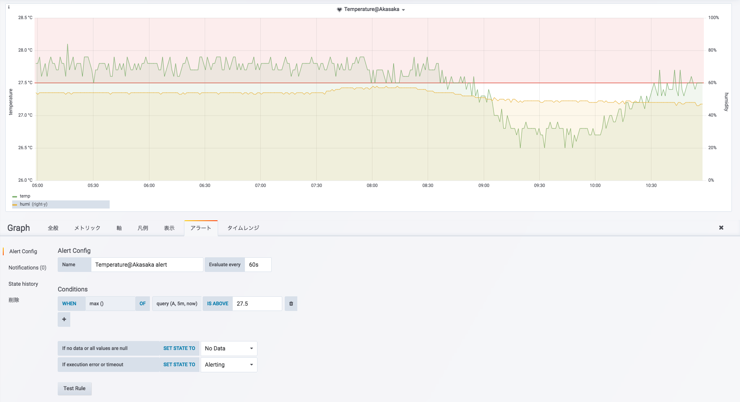The image size is (740, 402).
Task: Click the WHEN condition operator label
Action: (71, 304)
